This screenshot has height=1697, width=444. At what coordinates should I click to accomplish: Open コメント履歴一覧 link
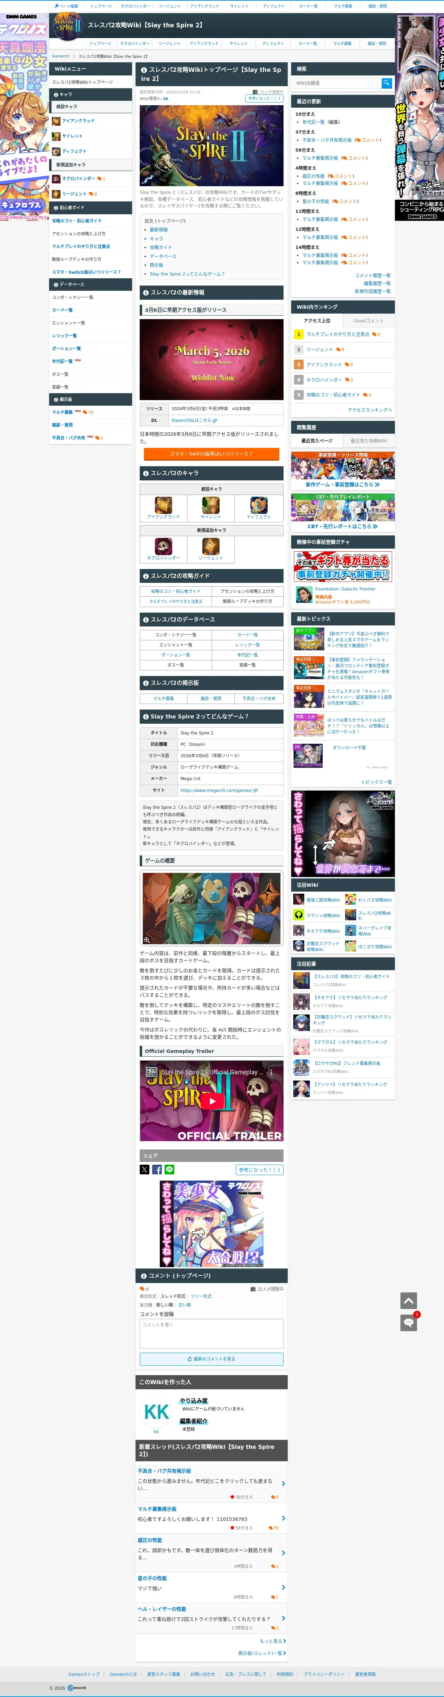click(372, 276)
